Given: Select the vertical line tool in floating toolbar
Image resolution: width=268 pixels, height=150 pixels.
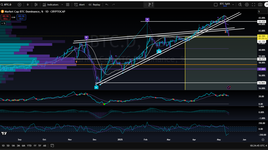Looking at the screenshot, I should click(x=153, y=5).
